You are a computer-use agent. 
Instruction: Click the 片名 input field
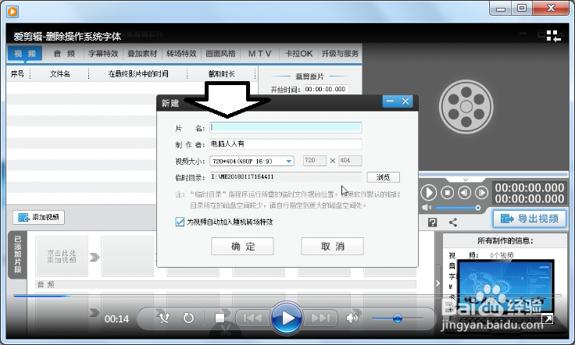(285, 127)
